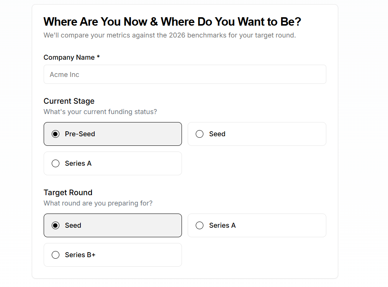The image size is (388, 287).
Task: Pick the Series B+ radio circle
Action: (x=56, y=255)
